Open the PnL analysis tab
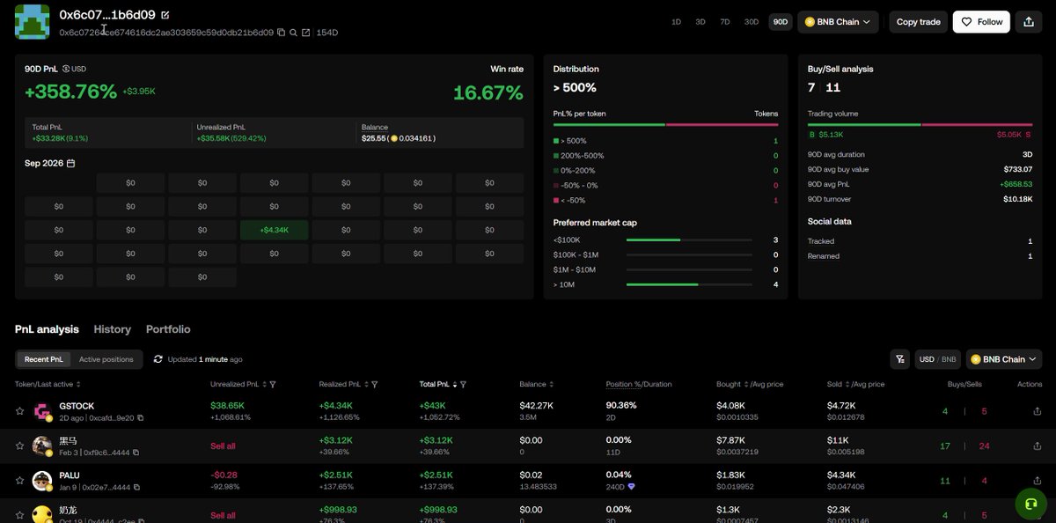The image size is (1056, 523). tap(47, 329)
